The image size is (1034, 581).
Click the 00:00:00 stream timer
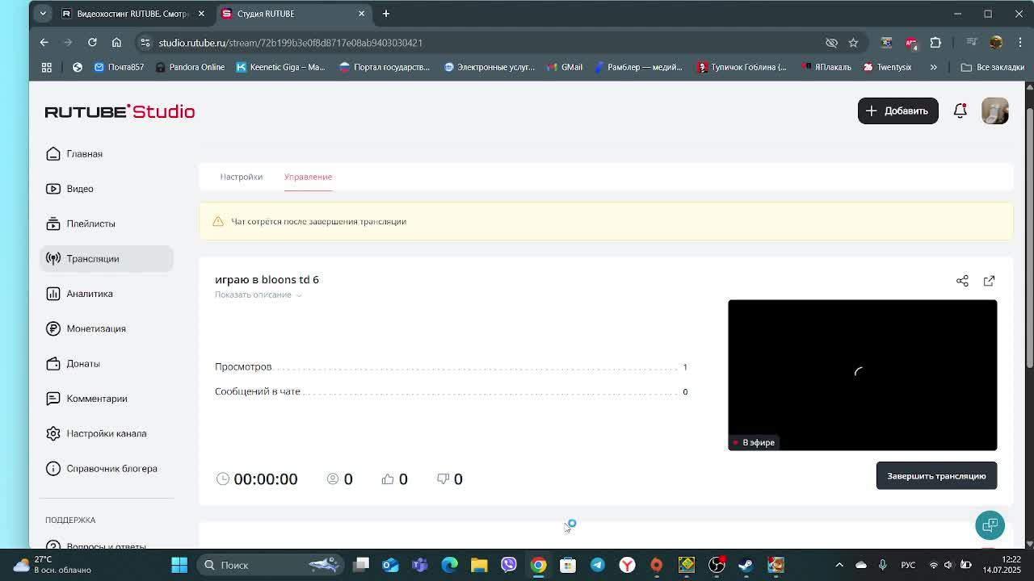(265, 479)
